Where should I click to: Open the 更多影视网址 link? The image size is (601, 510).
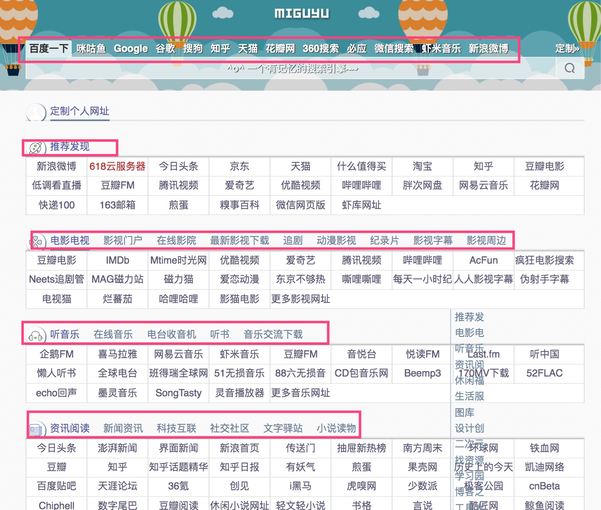click(x=300, y=299)
